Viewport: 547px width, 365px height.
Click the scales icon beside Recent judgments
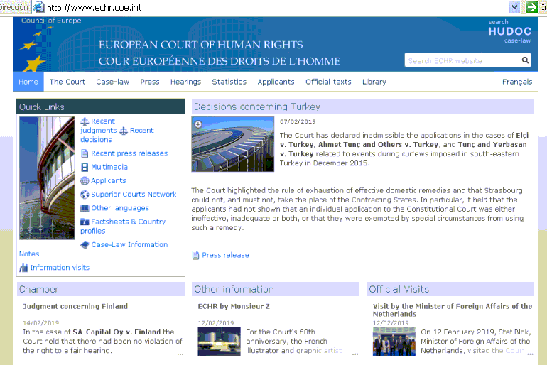85,121
